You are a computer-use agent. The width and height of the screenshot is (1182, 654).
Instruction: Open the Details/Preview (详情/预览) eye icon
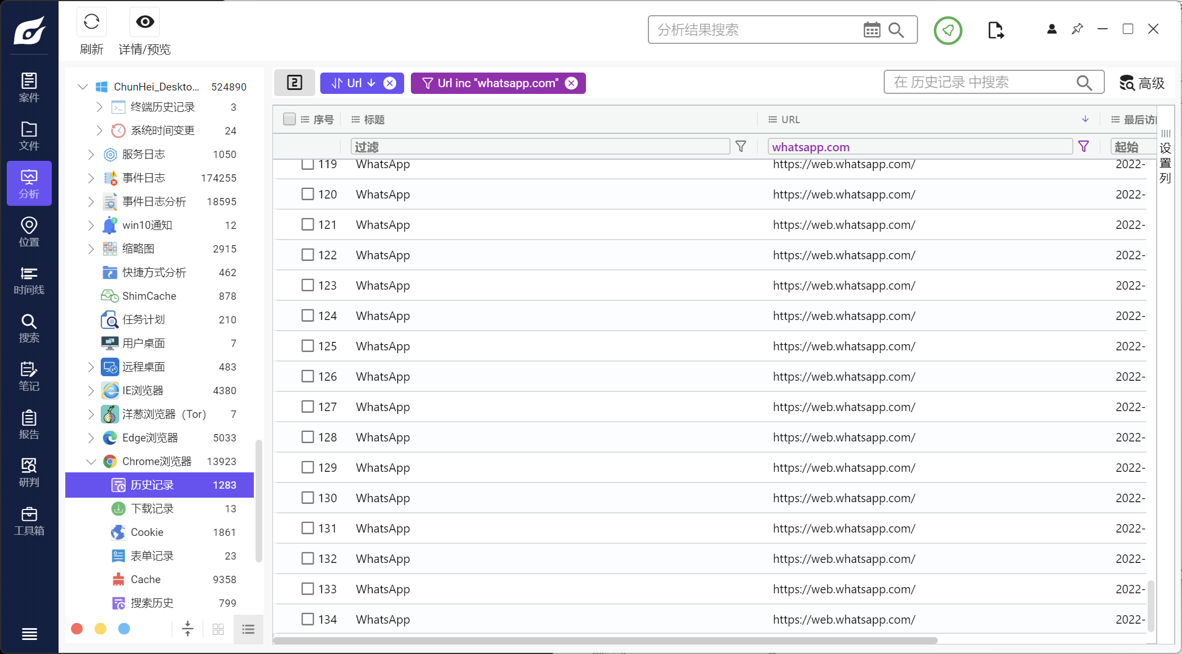[x=145, y=22]
